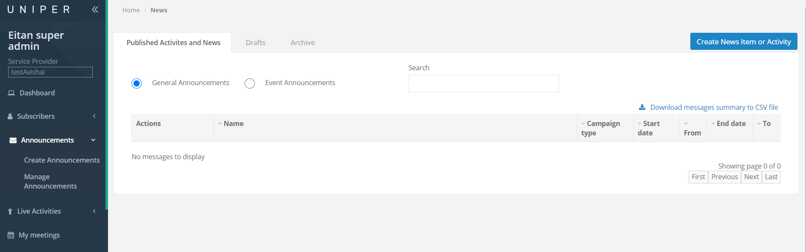Click the Subscribers person icon
Image resolution: width=806 pixels, height=252 pixels.
point(10,116)
